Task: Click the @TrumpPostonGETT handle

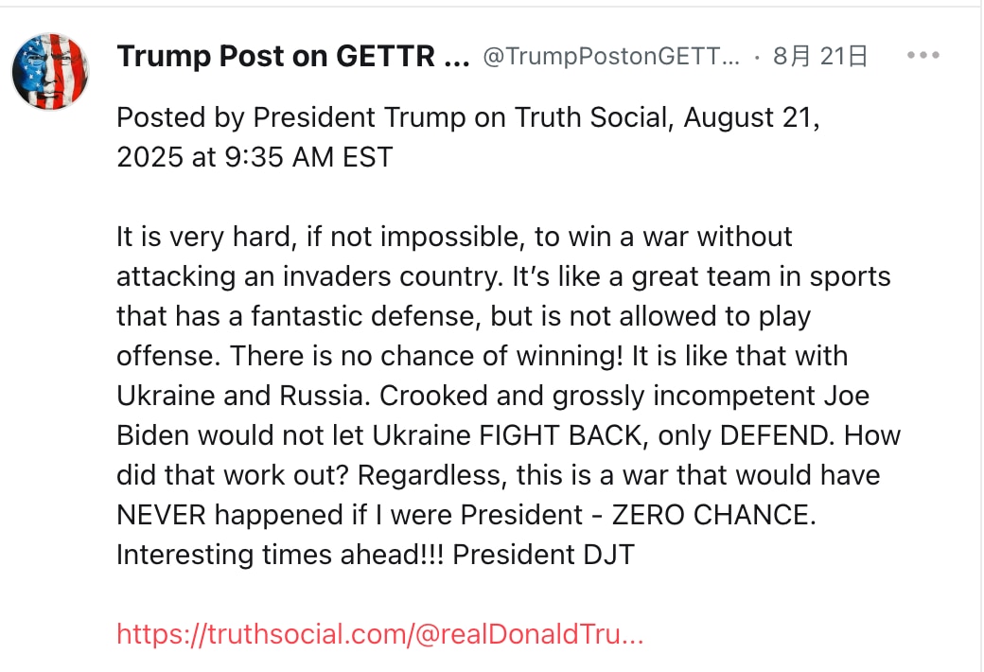Action: tap(611, 57)
